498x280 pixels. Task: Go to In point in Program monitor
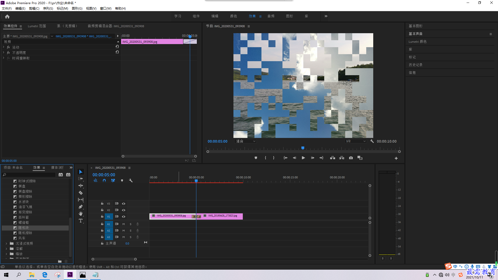[x=285, y=158]
